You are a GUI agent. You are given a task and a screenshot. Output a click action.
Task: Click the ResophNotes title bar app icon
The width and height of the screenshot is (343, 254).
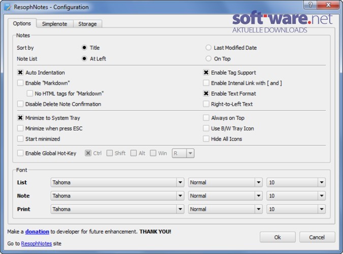coord(7,7)
